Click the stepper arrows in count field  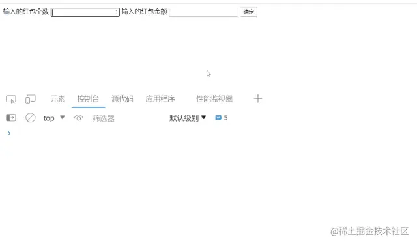(116, 12)
